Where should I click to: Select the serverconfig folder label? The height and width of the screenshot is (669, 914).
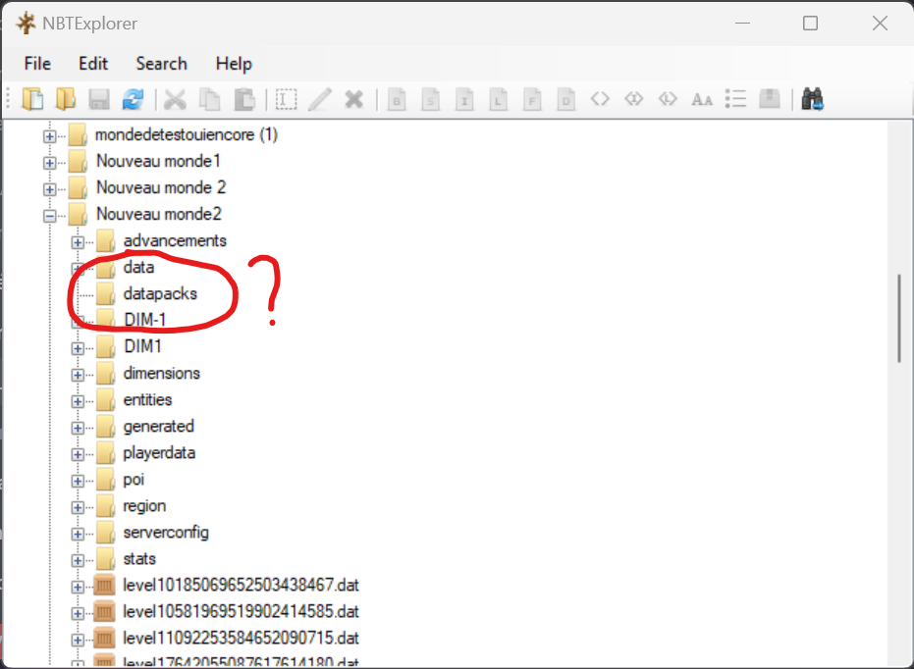(166, 533)
